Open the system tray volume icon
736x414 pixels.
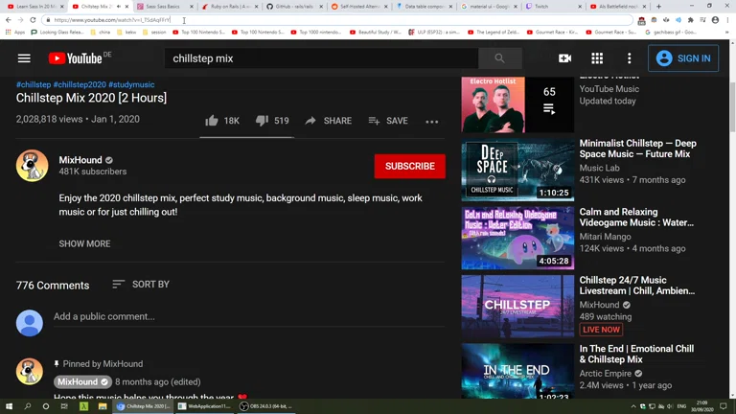pos(670,406)
